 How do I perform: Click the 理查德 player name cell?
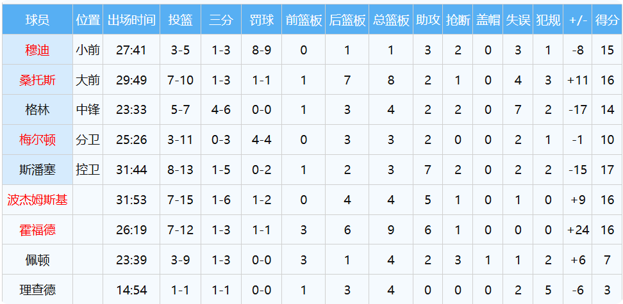37,290
